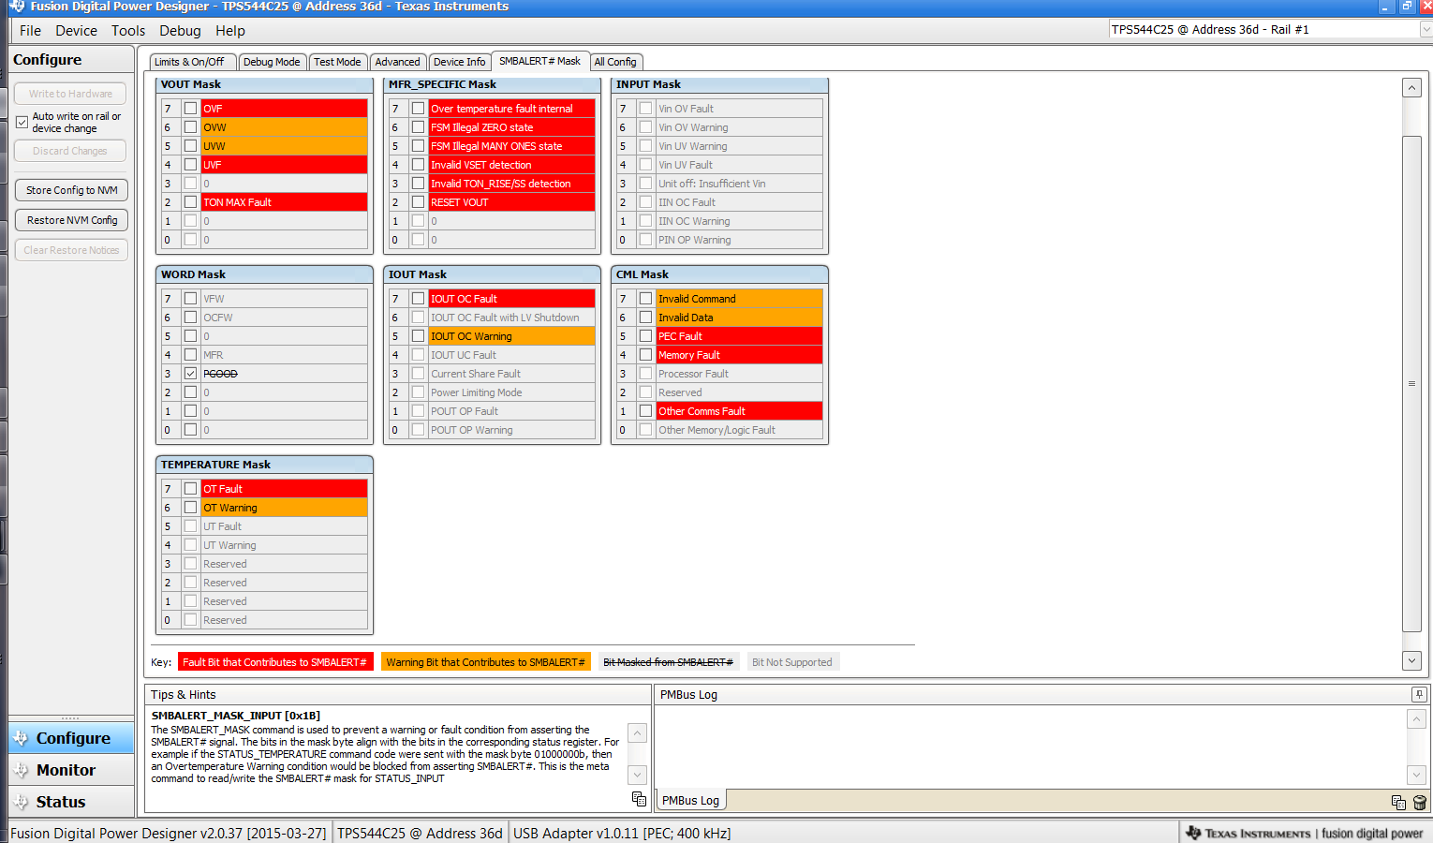Click the Texas Instruments logo in status bar

[1197, 832]
